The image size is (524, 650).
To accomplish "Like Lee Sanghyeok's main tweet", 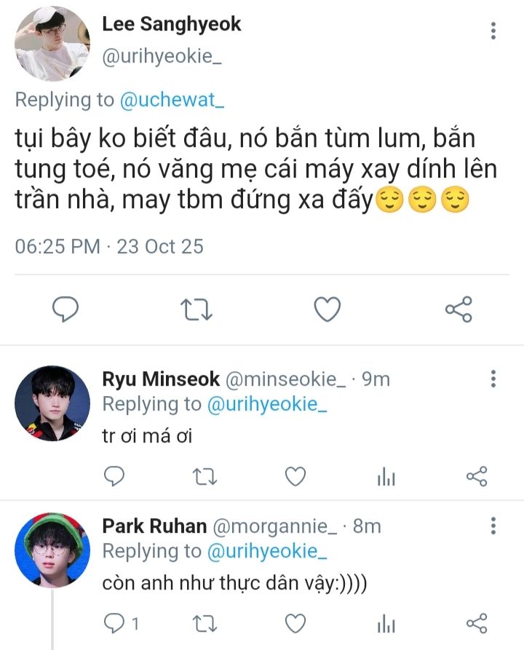I will coord(327,310).
